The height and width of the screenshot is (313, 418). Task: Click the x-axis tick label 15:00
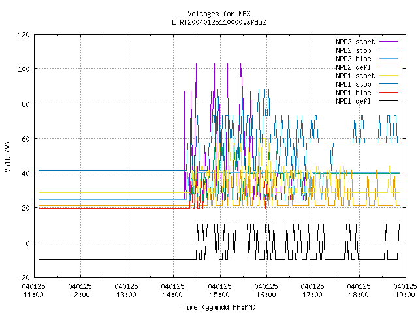[x=219, y=295]
